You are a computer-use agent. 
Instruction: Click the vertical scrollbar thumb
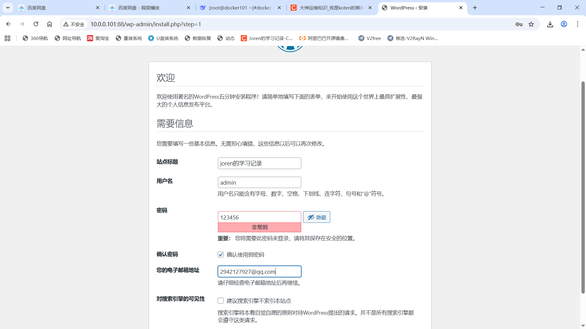pos(583,187)
